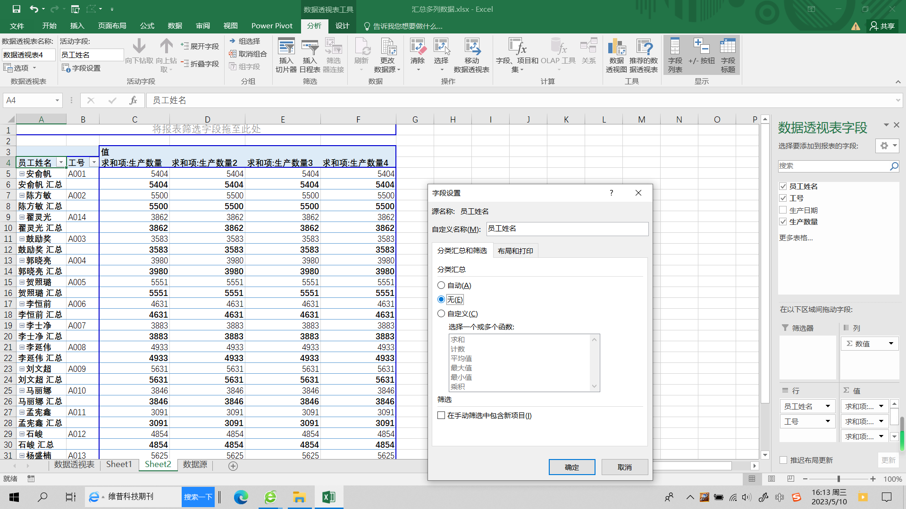The width and height of the screenshot is (906, 509).
Task: Switch to Power Pivot ribbon tab
Action: [272, 25]
